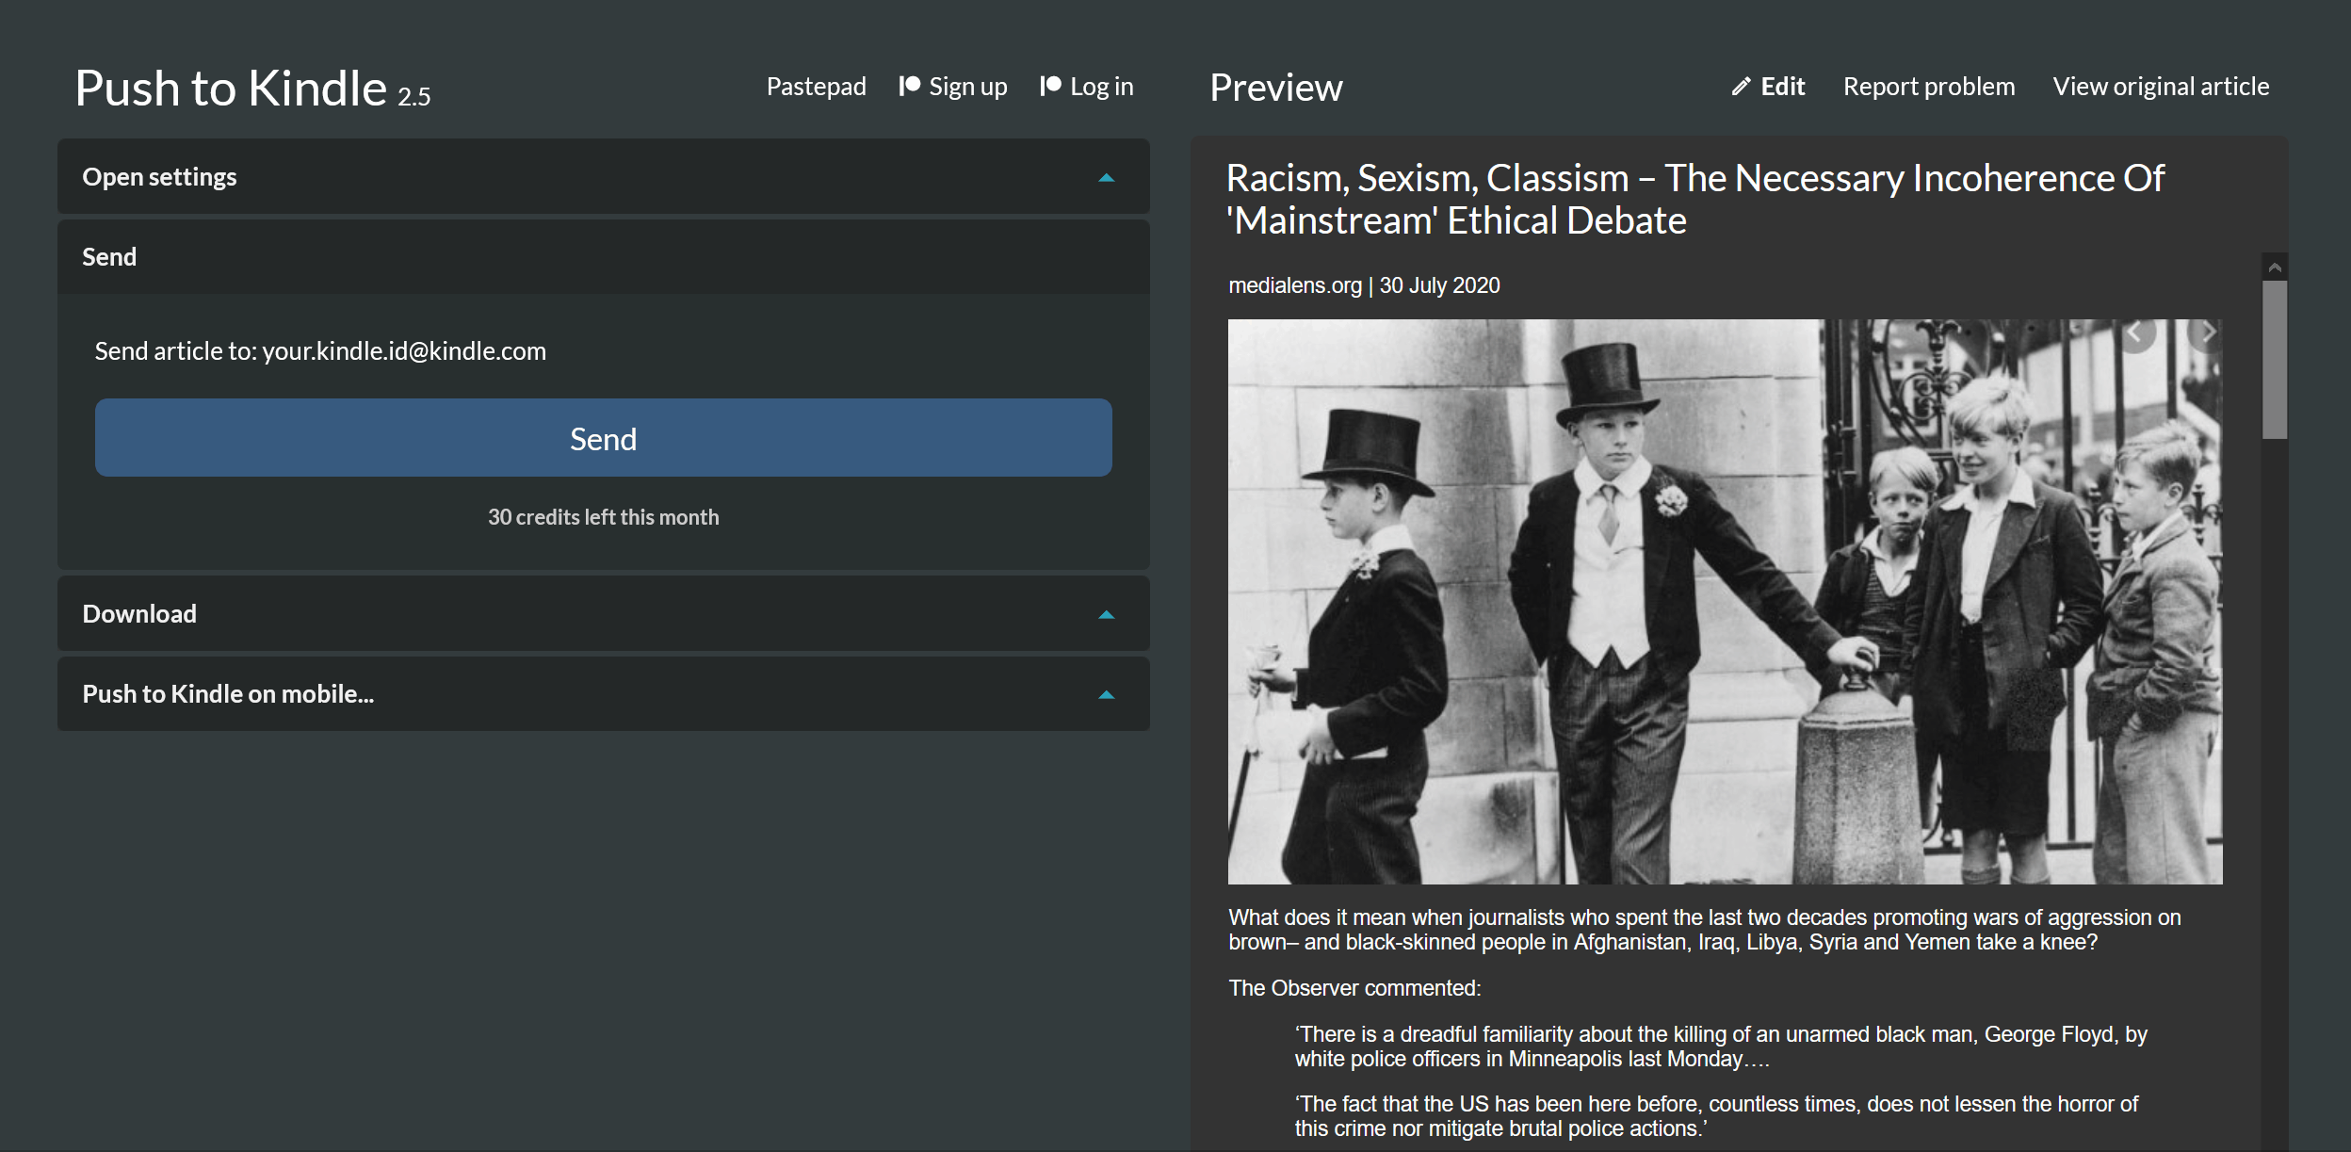The image size is (2351, 1152).
Task: Click the Patreon icon beside Log in
Action: tap(1050, 86)
